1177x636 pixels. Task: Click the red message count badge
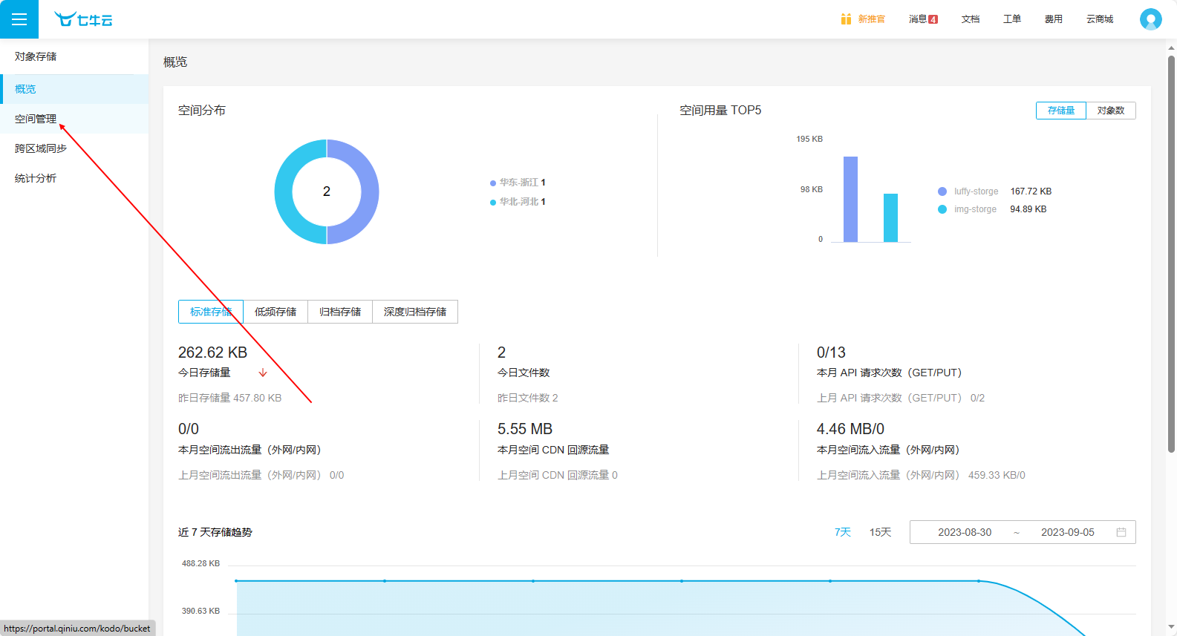click(x=933, y=19)
